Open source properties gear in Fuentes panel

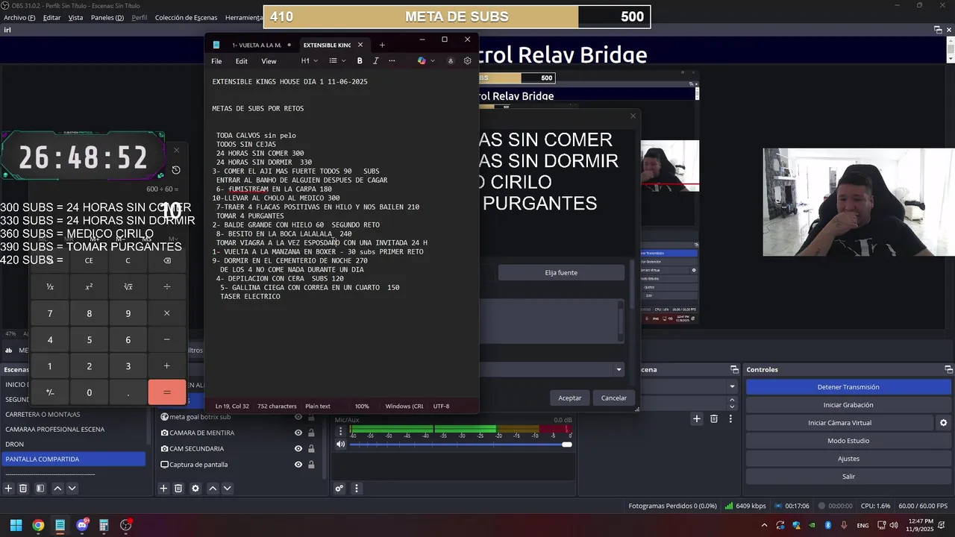195,489
